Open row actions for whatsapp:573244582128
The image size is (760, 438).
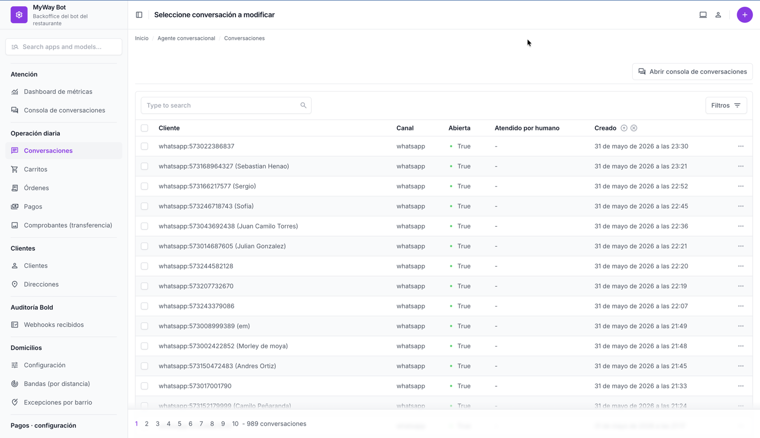[741, 266]
